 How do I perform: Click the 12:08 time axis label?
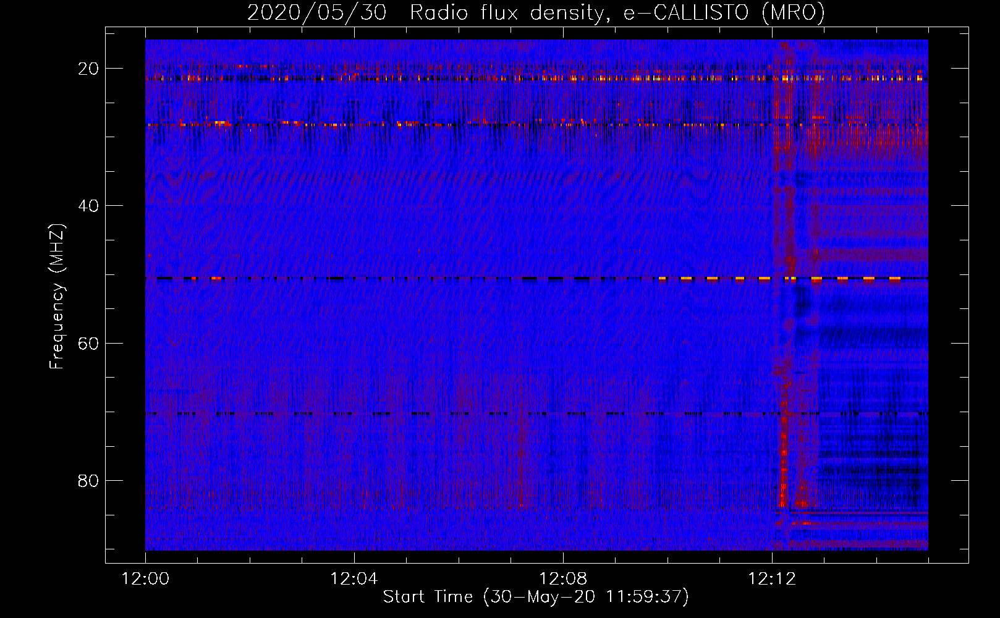[x=563, y=579]
